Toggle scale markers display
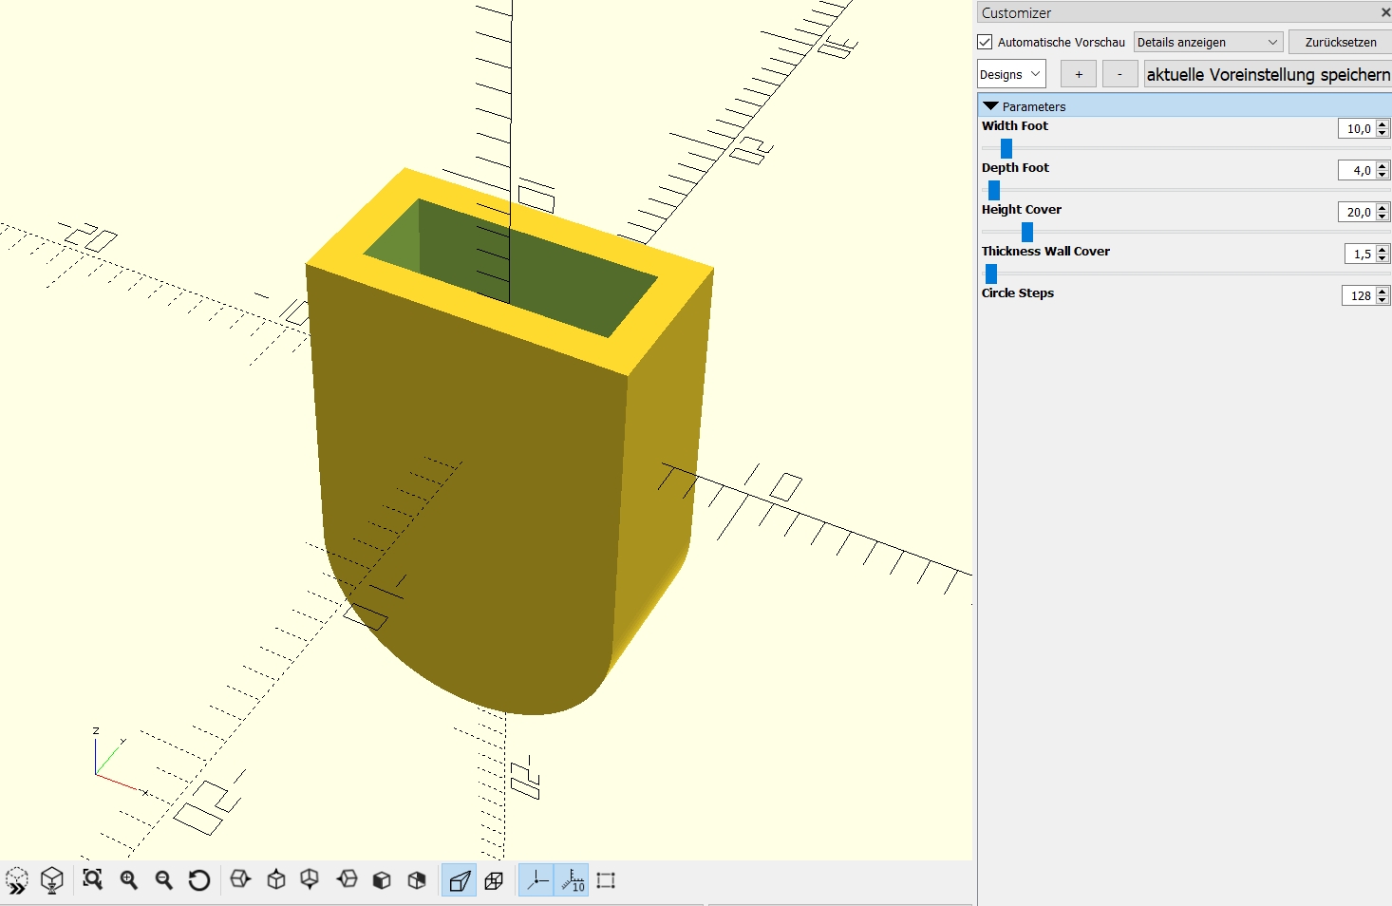The width and height of the screenshot is (1392, 906). (x=573, y=880)
